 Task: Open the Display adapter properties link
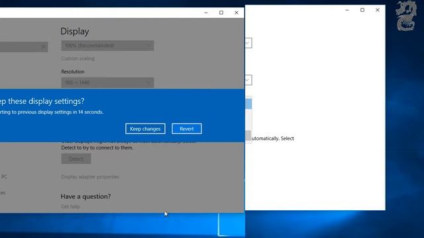[x=90, y=177]
